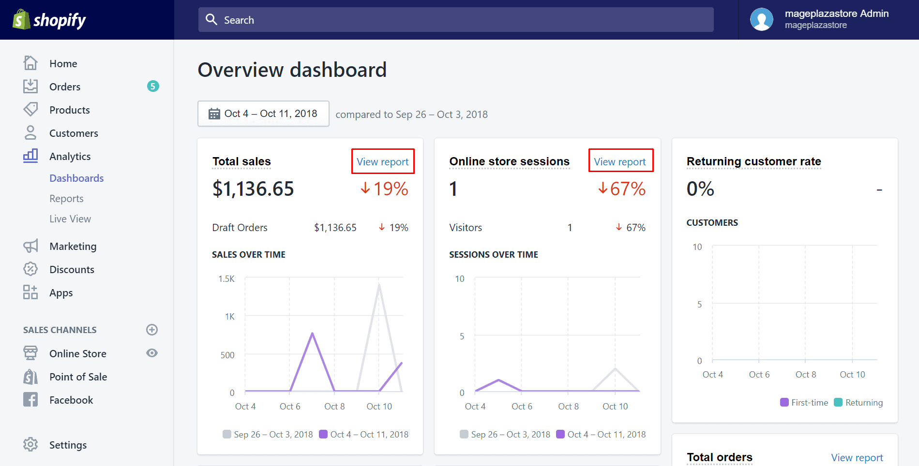Click the Shopify logo

(49, 20)
